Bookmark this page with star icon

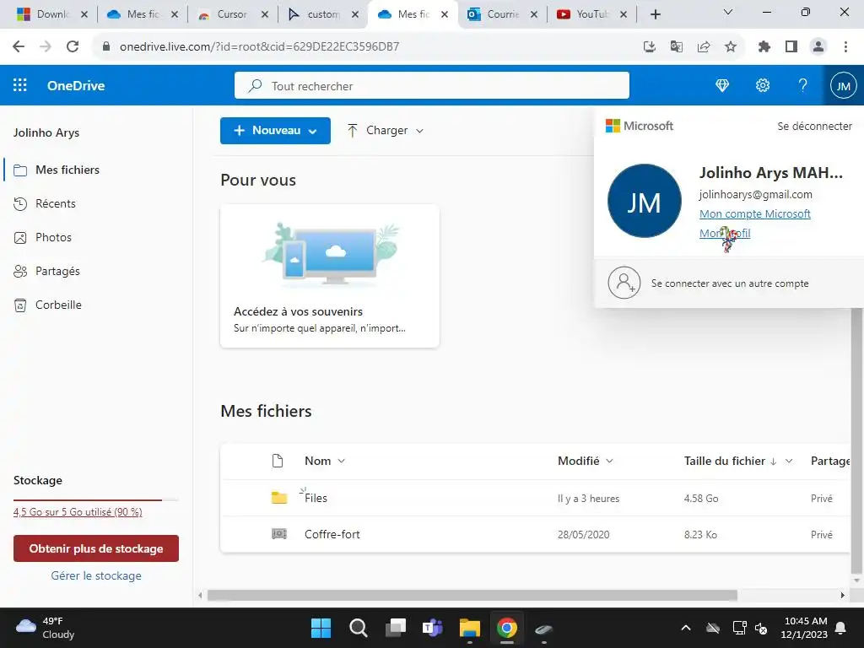tap(731, 46)
